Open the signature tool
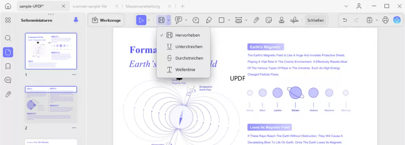 294,20
